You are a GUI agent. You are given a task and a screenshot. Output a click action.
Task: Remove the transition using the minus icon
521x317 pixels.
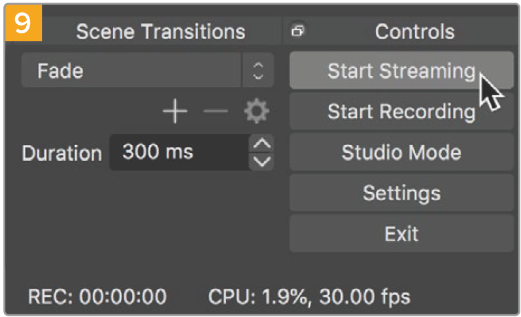tap(214, 112)
